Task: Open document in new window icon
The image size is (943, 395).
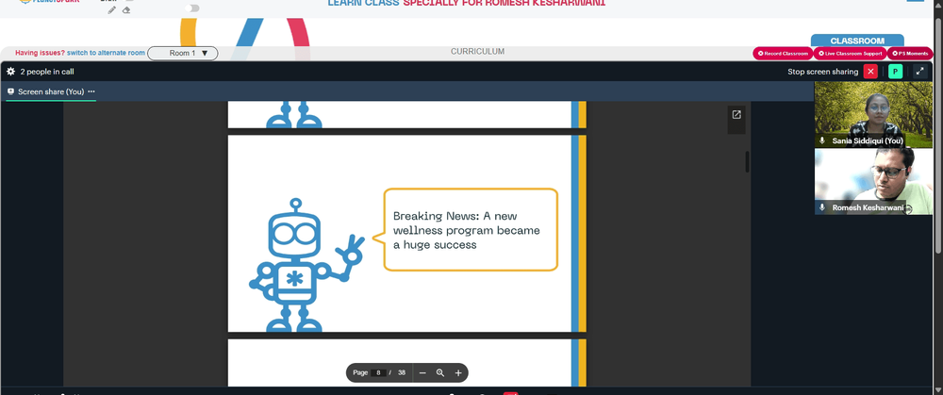Action: click(x=736, y=115)
